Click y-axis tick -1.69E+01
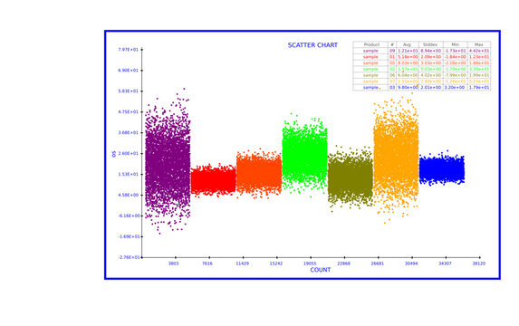The height and width of the screenshot is (326, 519). pyautogui.click(x=129, y=236)
